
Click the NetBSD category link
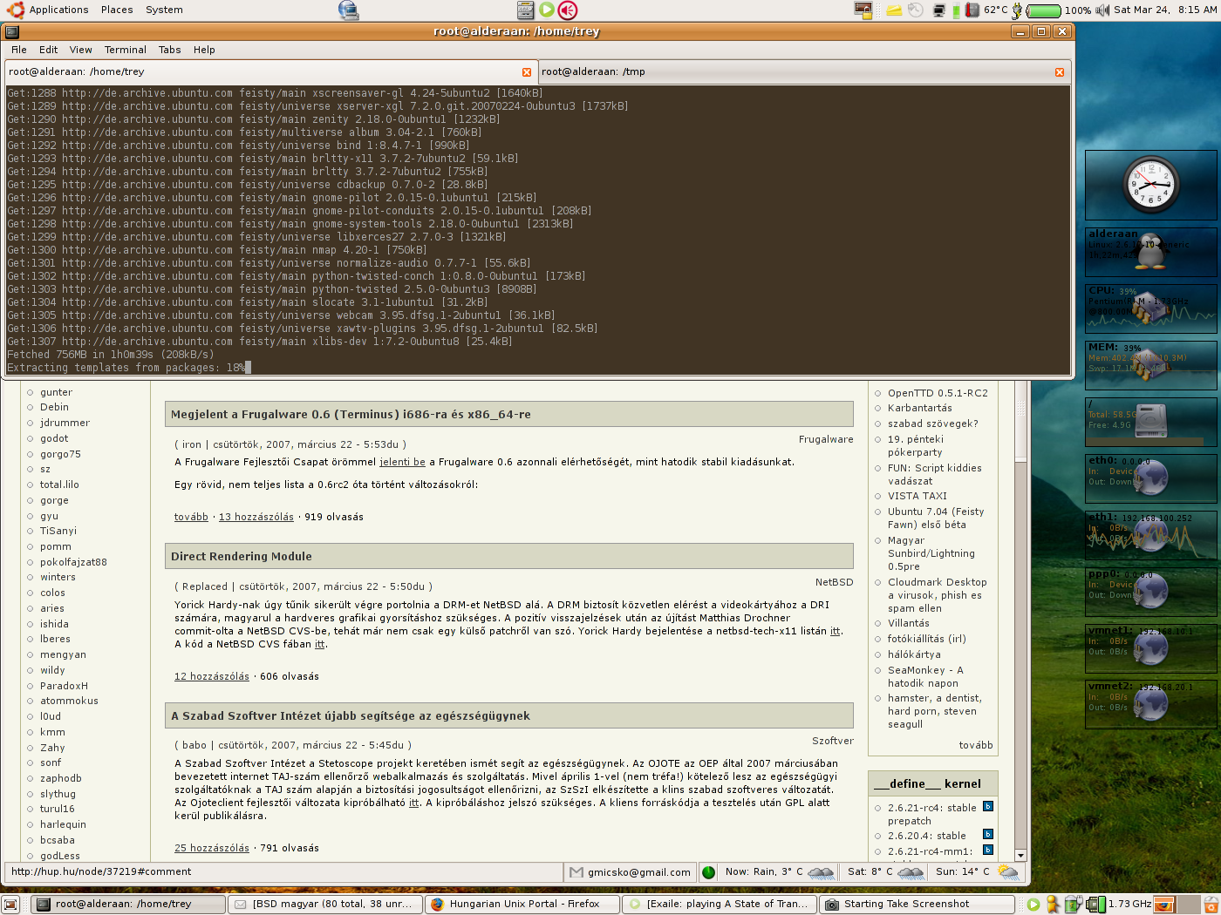pos(835,582)
